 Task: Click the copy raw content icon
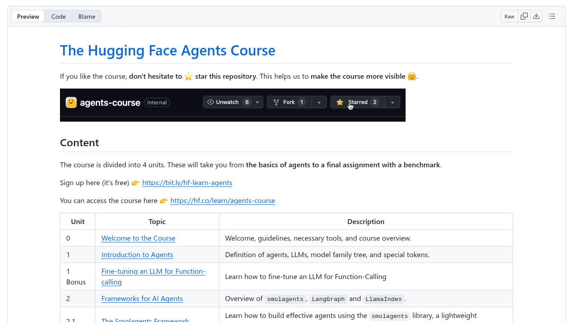pyautogui.click(x=524, y=16)
